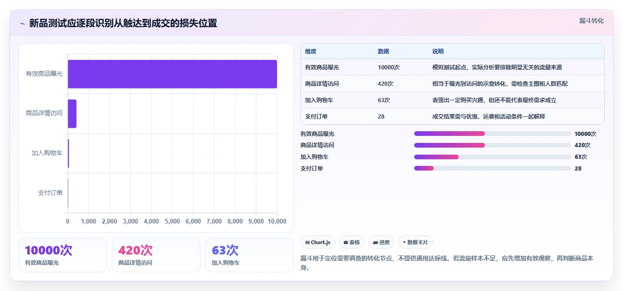Click the 商品详情访问 progress bar
This screenshot has width=623, height=291.
pyautogui.click(x=492, y=145)
